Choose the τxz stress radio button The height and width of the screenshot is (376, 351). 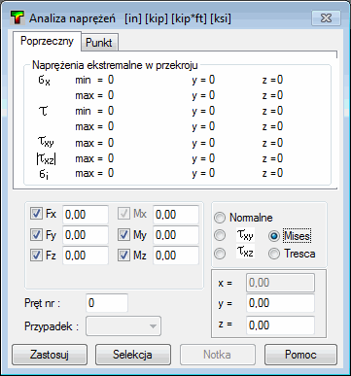pyautogui.click(x=220, y=254)
